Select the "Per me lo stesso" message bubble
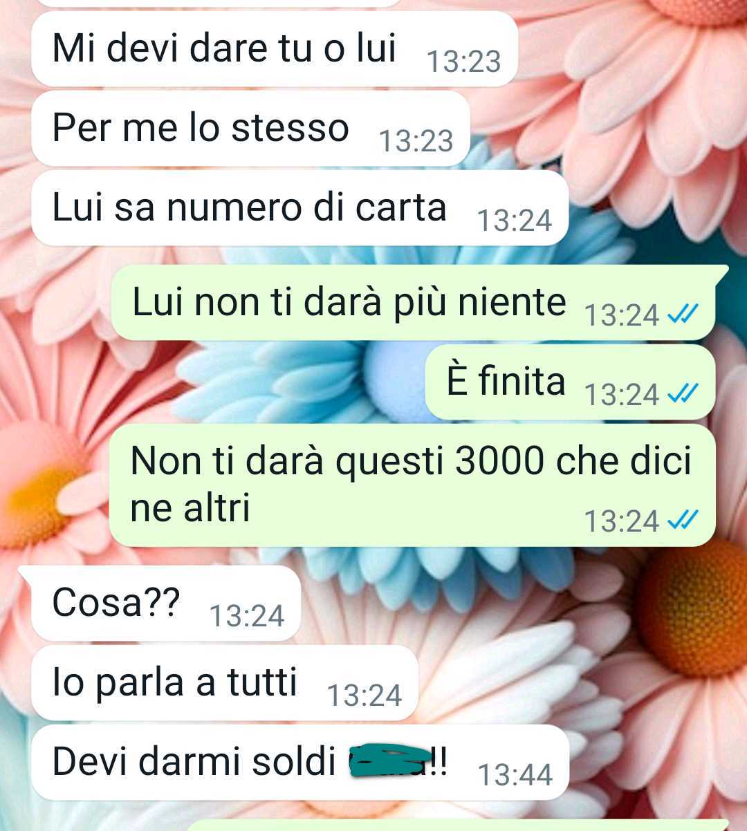 tap(250, 129)
